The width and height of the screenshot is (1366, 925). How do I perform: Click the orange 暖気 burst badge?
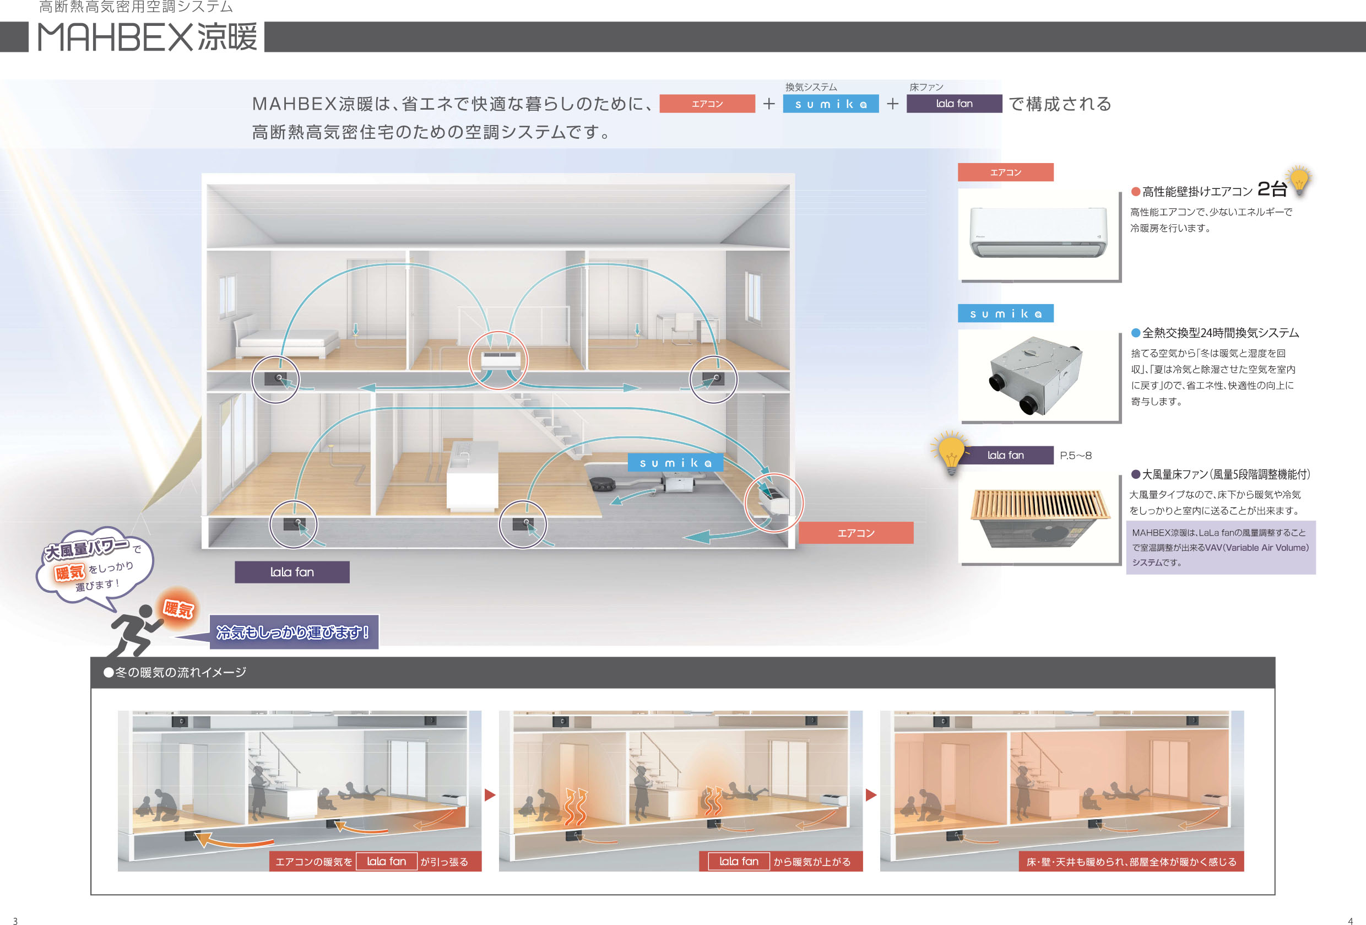pos(178,609)
